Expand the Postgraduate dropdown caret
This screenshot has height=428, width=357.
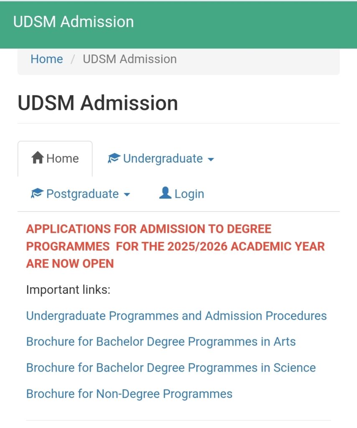127,195
